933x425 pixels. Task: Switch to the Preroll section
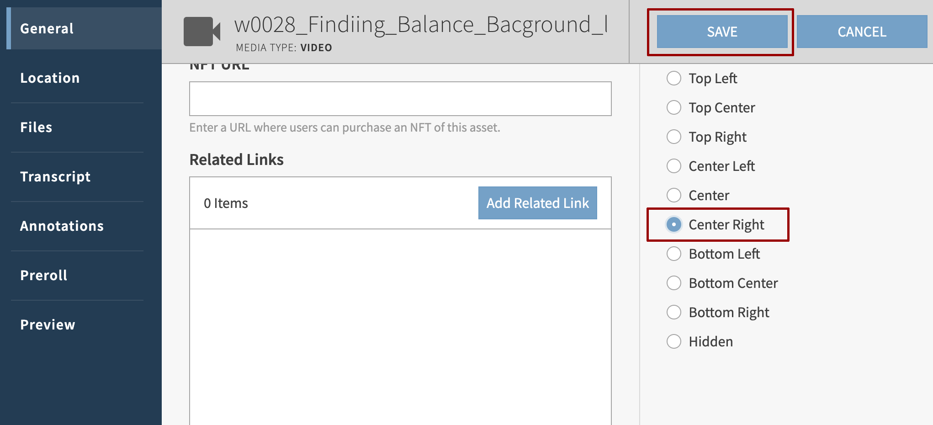43,275
